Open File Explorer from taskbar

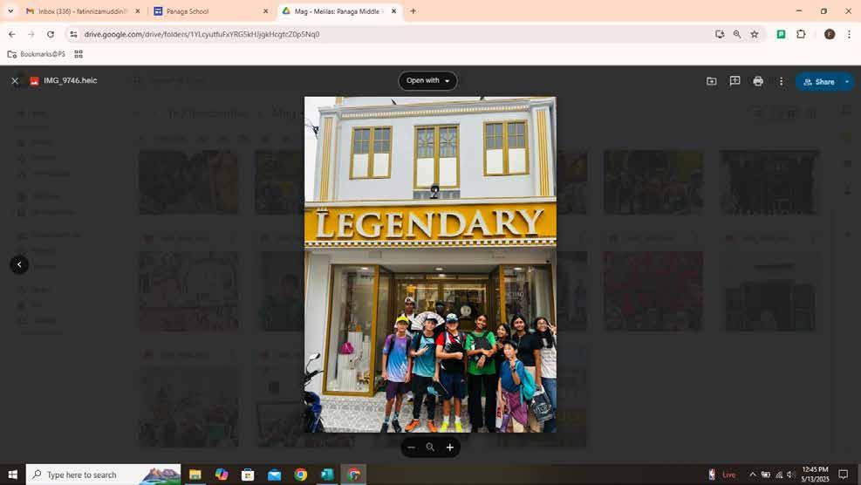pos(195,475)
